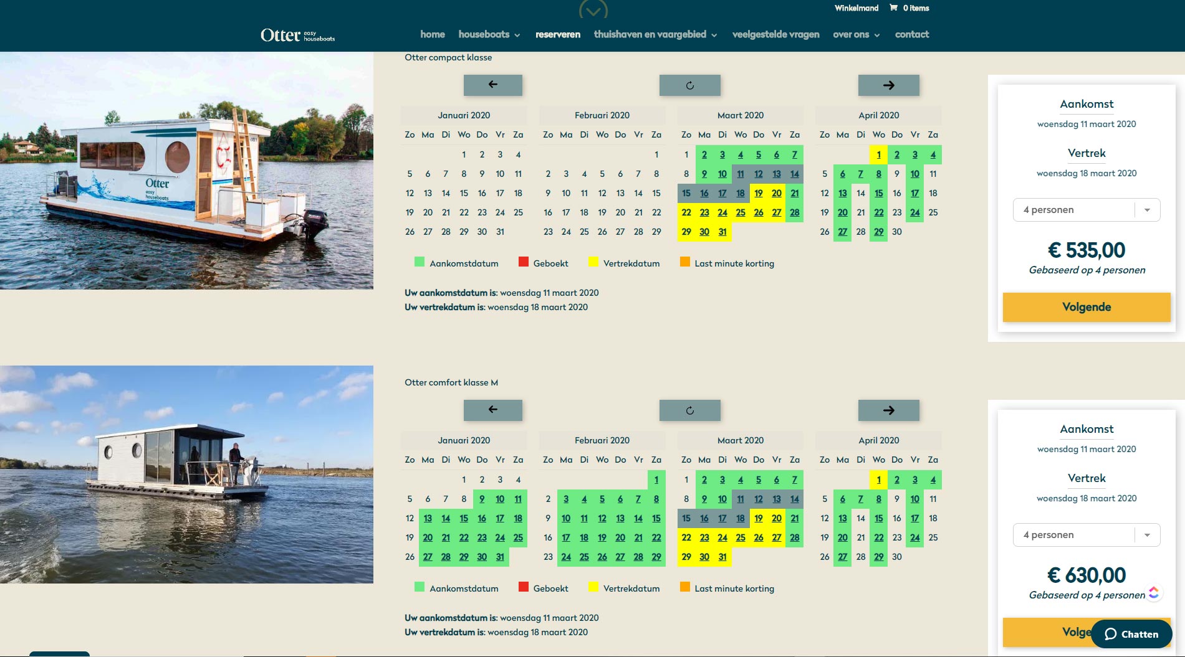Open the 4 personen dropdown for compact klasse

point(1086,210)
